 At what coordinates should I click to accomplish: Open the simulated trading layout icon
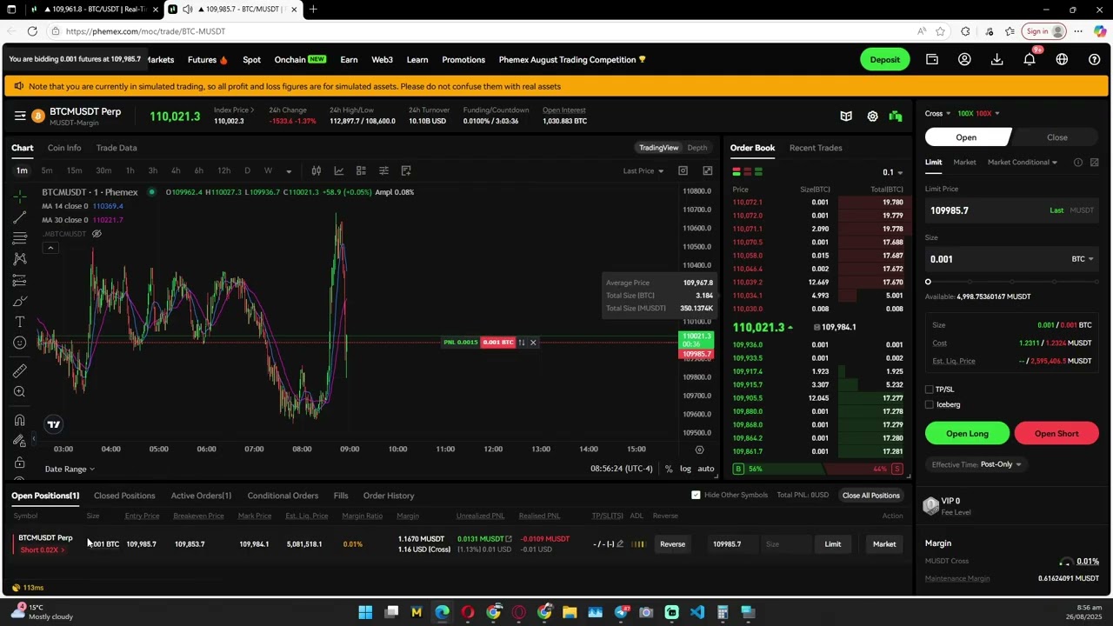896,117
